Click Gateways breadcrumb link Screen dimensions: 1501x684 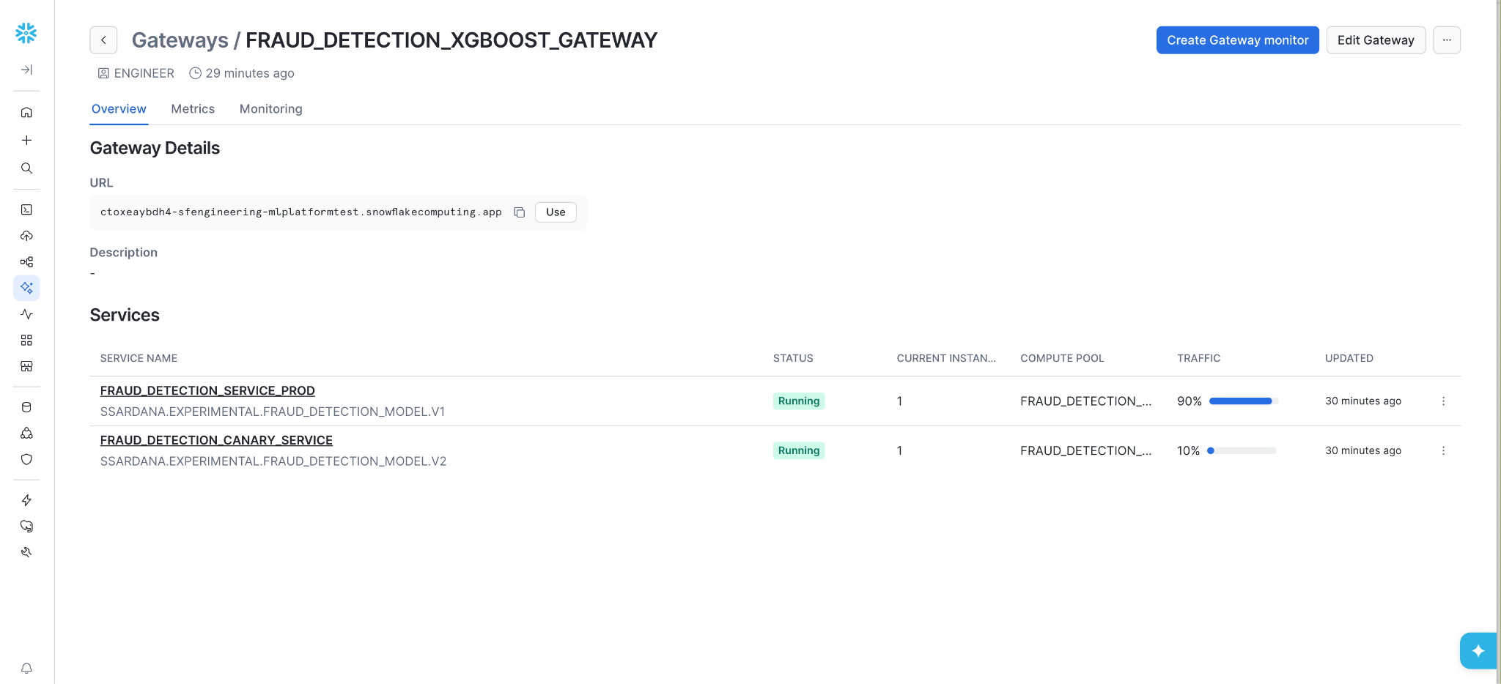click(x=180, y=40)
